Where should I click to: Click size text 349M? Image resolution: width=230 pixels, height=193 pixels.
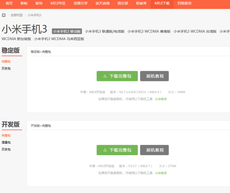[181, 92]
